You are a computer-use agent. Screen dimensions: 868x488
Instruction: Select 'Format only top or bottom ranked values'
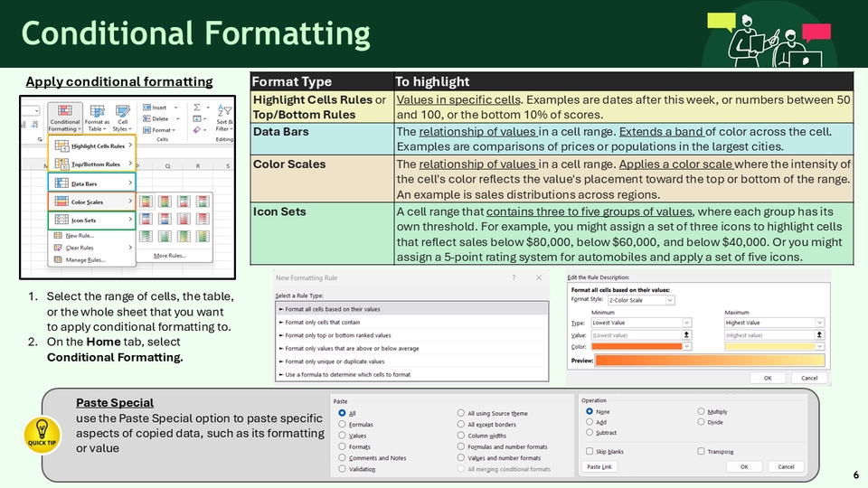tap(412, 335)
